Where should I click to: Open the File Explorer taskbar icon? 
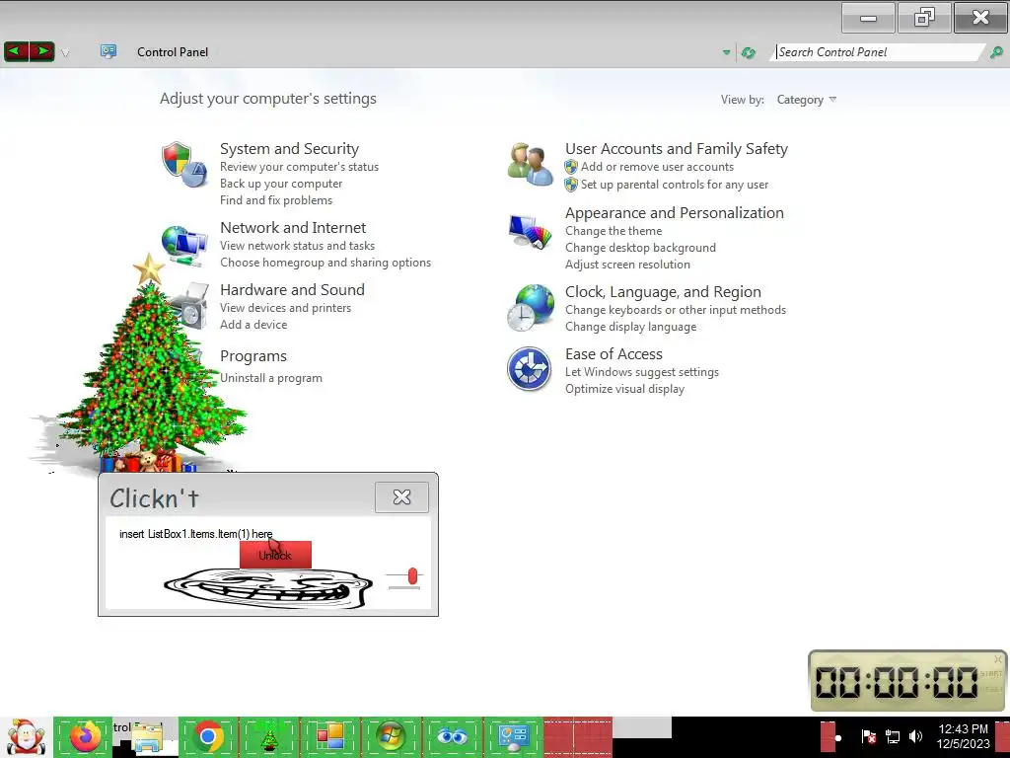[147, 738]
